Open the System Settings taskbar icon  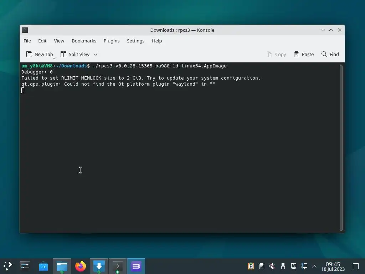(x=25, y=266)
